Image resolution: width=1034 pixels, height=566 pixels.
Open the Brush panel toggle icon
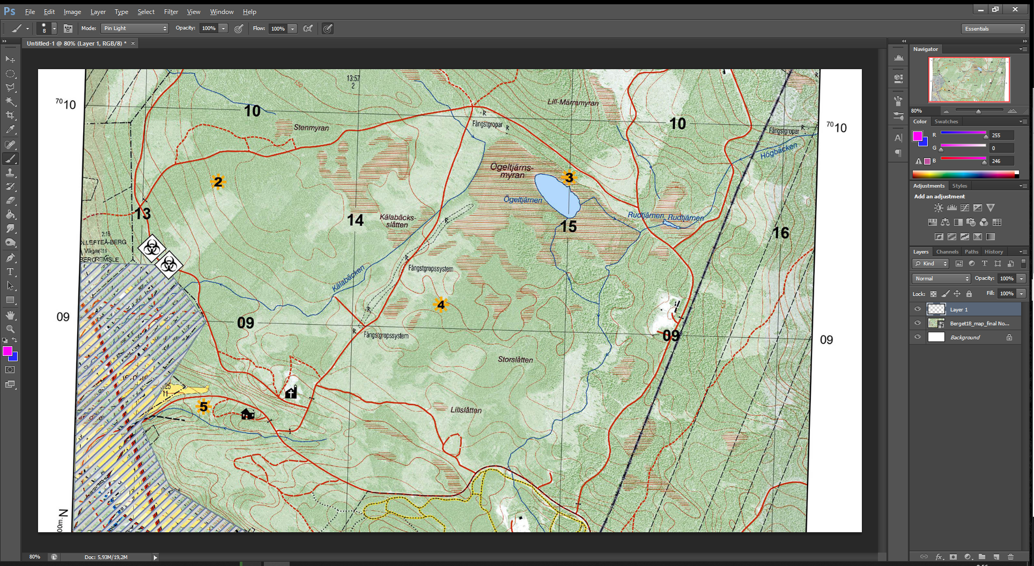click(x=68, y=28)
